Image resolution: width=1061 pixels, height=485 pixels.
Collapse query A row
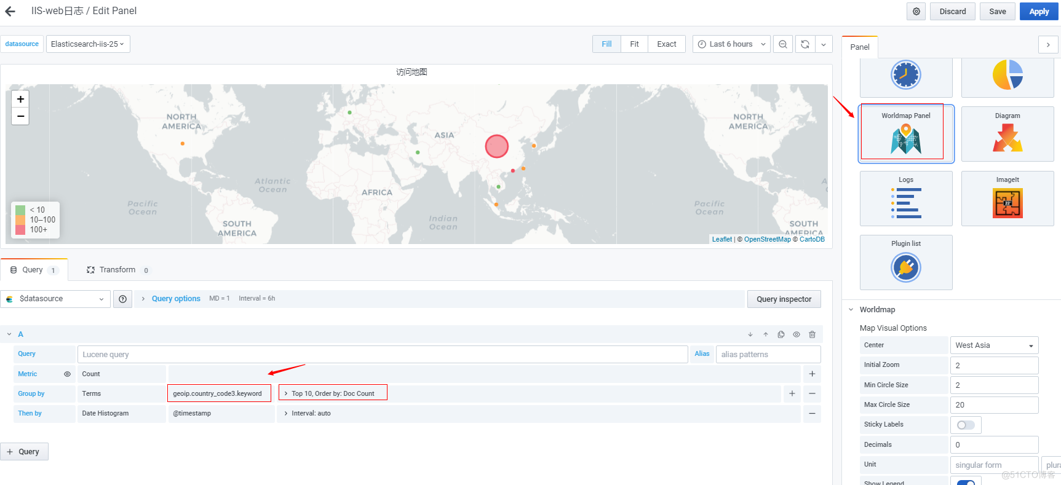click(9, 334)
